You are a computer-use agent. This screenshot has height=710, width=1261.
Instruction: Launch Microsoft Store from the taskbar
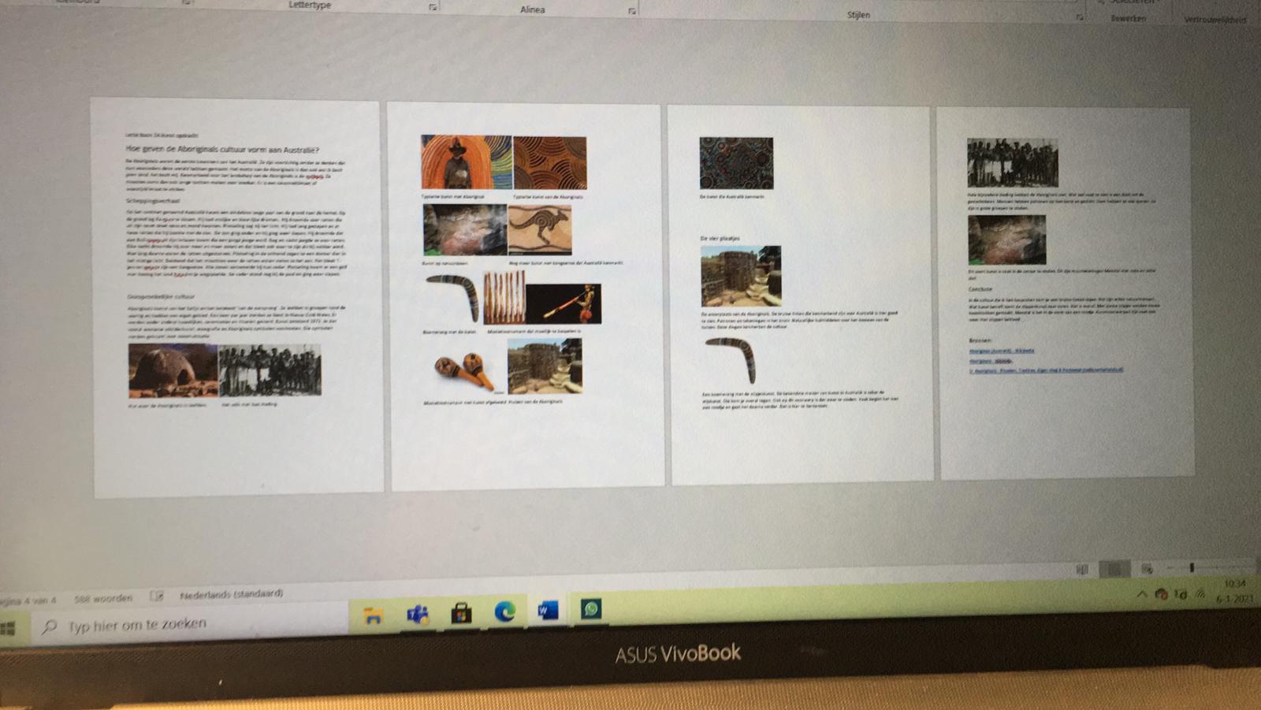[461, 613]
